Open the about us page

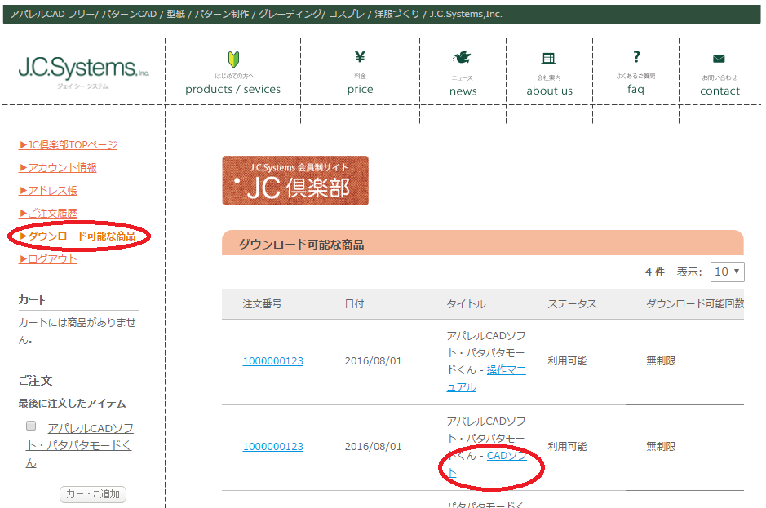pos(549,91)
